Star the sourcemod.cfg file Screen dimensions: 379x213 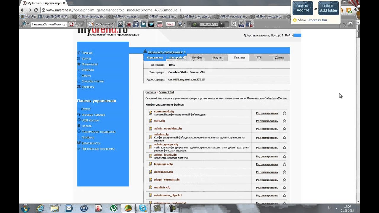coord(284,113)
